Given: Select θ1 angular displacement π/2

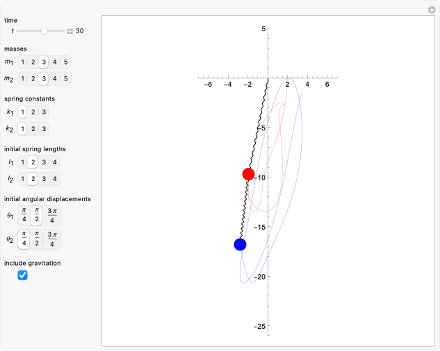Looking at the screenshot, I should pos(36,216).
